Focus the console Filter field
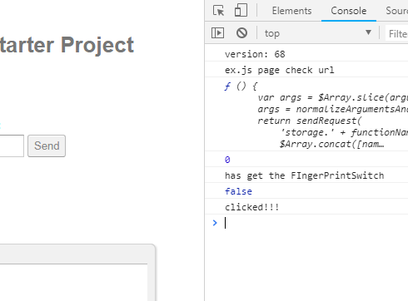 coord(397,34)
